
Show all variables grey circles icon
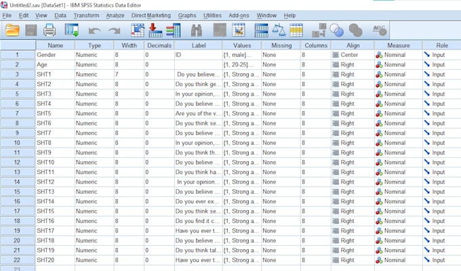click(355, 30)
